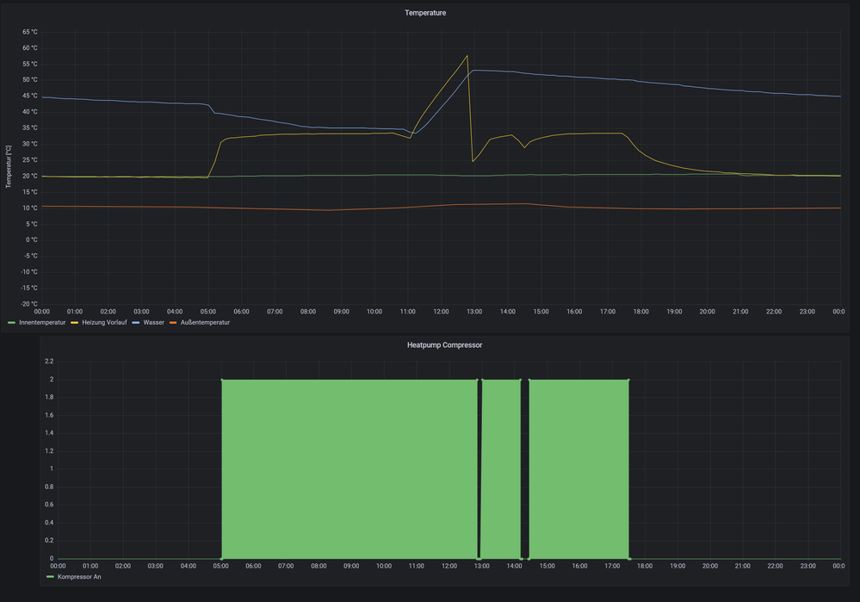
Task: Click the 1.4 tick on the Compressor axis
Action: pyautogui.click(x=49, y=433)
